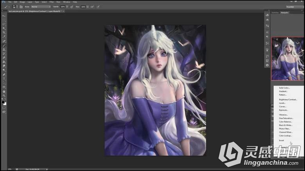Close the document tab
305x171 pixels.
click(63, 11)
